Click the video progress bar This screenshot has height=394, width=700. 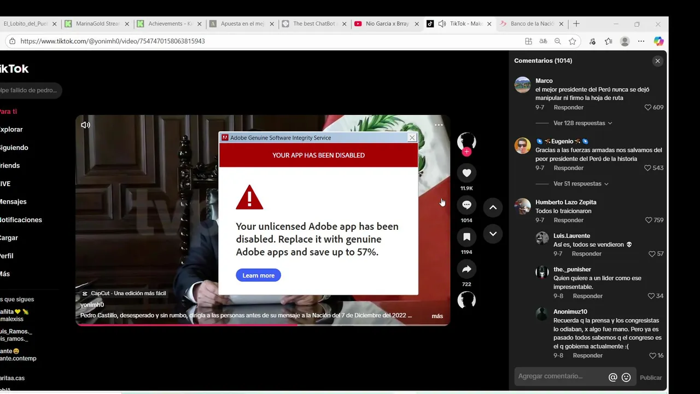click(262, 325)
